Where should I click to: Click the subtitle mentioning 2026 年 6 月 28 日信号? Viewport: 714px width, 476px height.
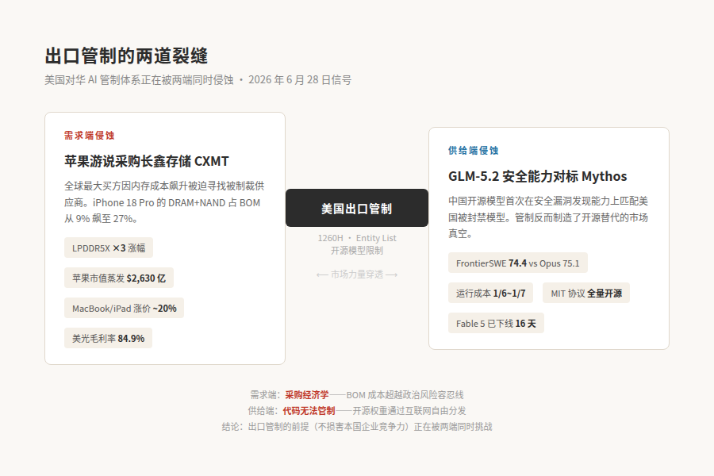[198, 80]
